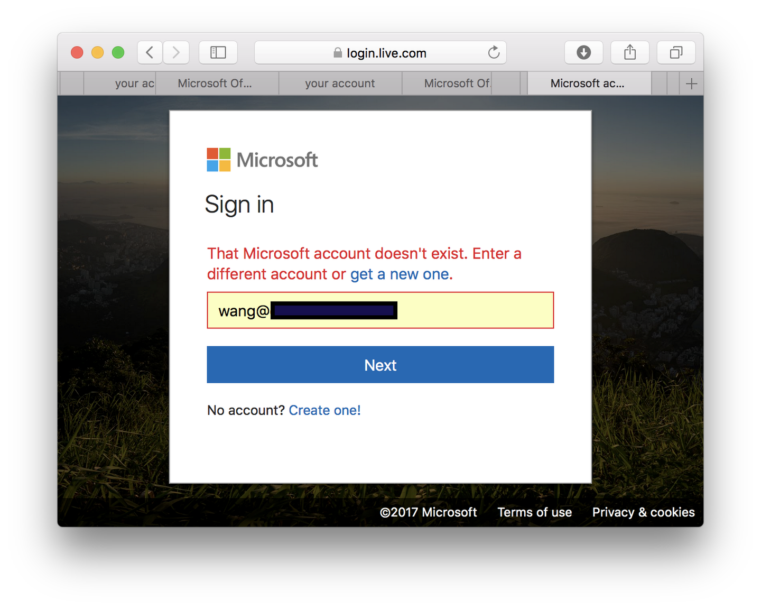Reload the login.live.com page
Viewport: 761px width, 609px height.
494,52
